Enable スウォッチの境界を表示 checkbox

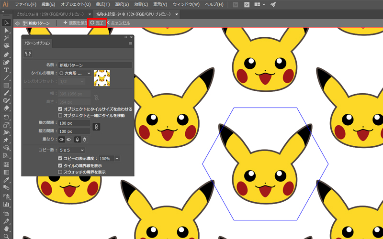pyautogui.click(x=60, y=172)
